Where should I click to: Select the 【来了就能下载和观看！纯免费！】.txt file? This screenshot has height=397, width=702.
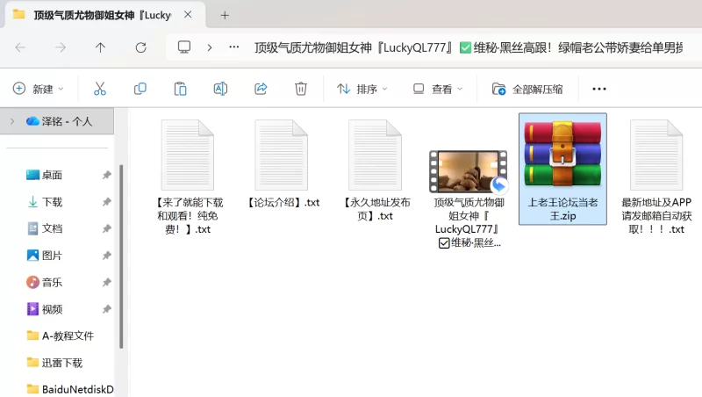pyautogui.click(x=188, y=177)
